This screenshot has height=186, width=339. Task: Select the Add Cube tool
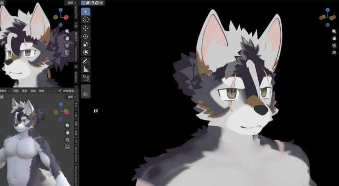coord(86,78)
